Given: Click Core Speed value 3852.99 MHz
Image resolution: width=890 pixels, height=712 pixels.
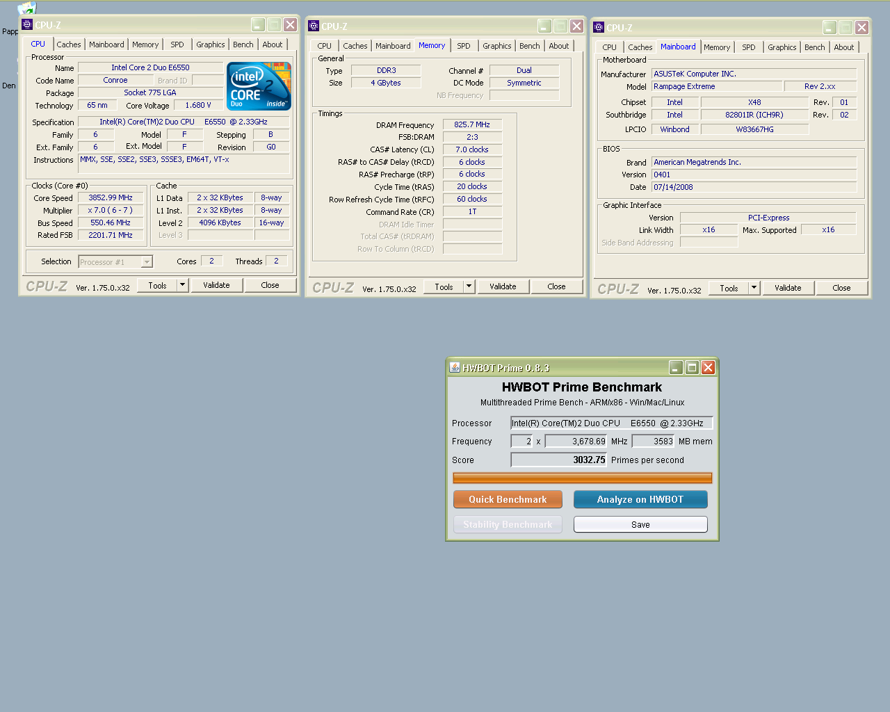Looking at the screenshot, I should (111, 197).
